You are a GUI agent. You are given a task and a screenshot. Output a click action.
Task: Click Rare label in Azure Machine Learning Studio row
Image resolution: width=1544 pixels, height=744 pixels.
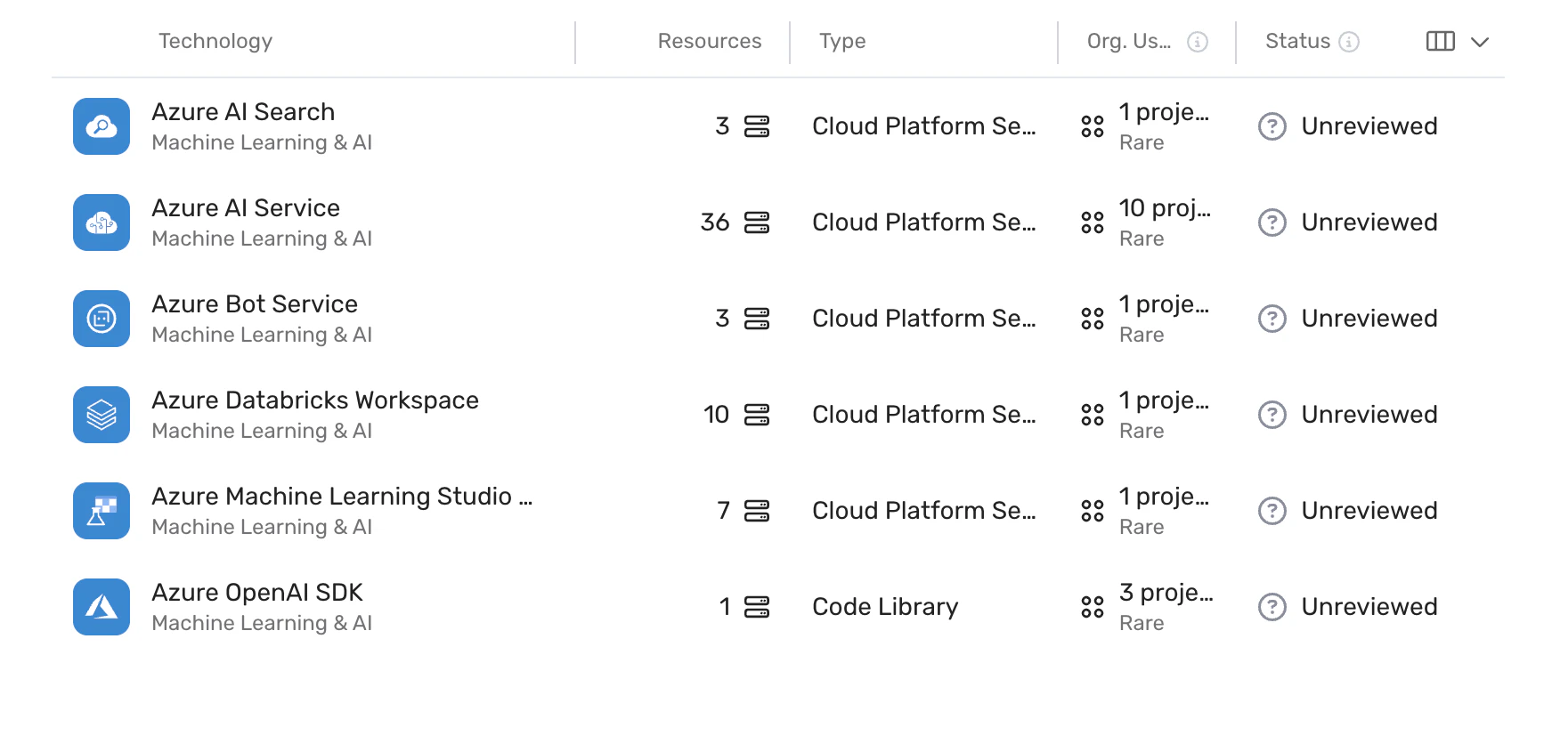pos(1142,527)
